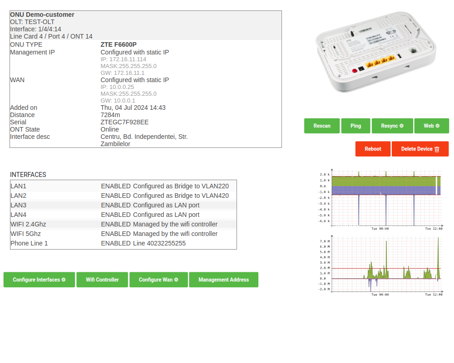
Task: Open the upper signal level graph
Action: click(x=380, y=198)
